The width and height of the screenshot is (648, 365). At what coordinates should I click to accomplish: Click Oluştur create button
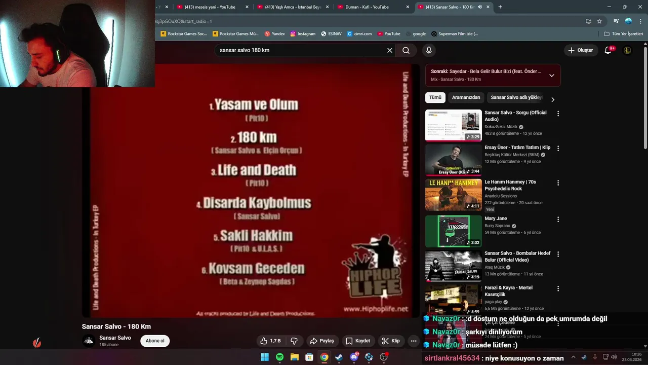[580, 50]
